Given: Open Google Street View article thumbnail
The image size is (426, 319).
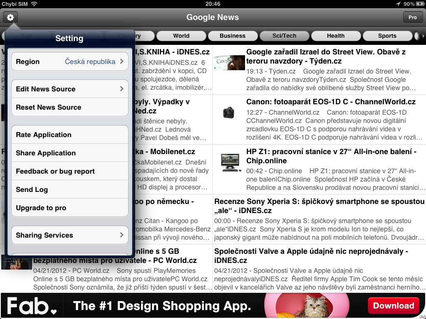Looking at the screenshot, I should coord(230,63).
